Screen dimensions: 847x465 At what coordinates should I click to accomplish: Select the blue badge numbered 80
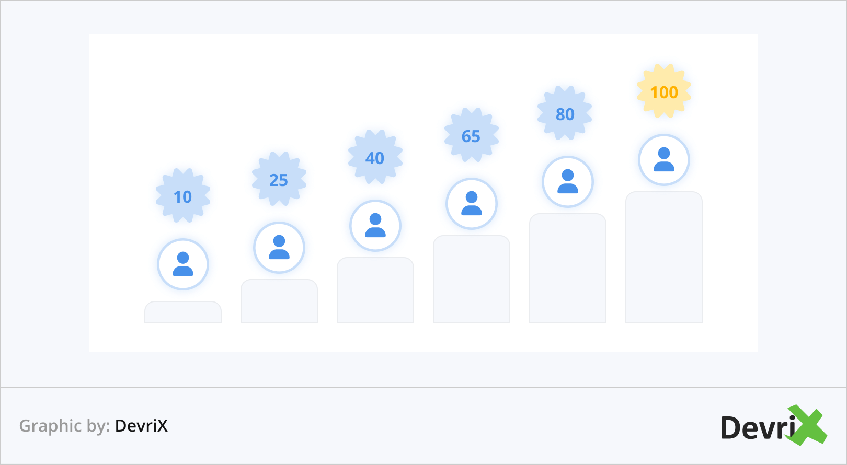(x=565, y=113)
